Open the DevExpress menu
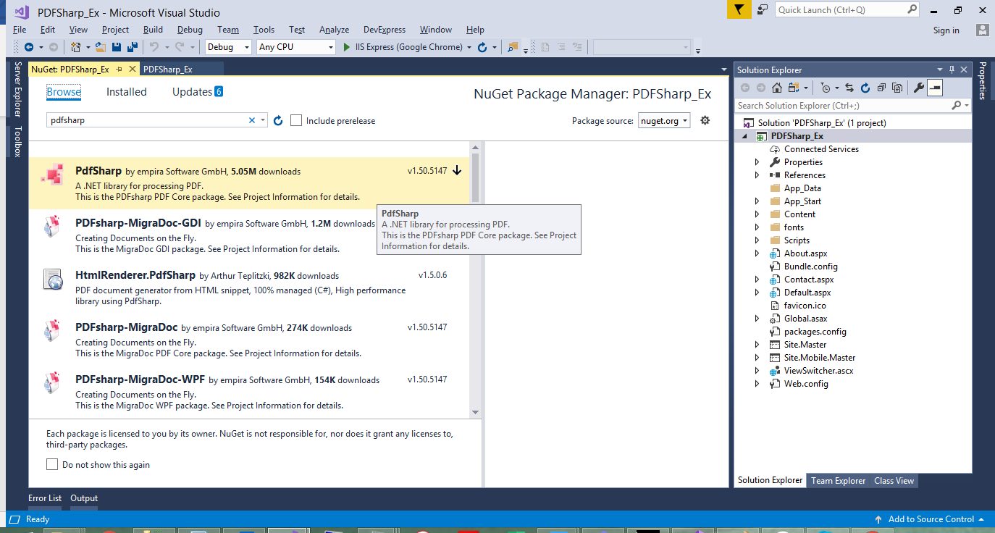Screen dimensions: 995x533 tap(384, 30)
